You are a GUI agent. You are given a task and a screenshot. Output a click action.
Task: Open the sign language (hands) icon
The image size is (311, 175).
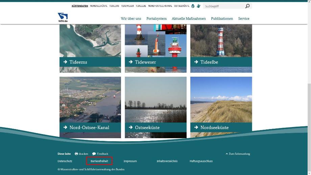tap(198, 6)
